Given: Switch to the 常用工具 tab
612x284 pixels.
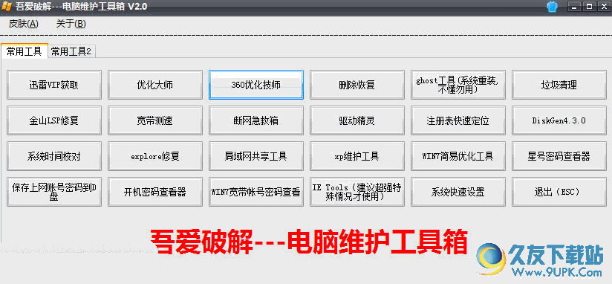Looking at the screenshot, I should [25, 51].
